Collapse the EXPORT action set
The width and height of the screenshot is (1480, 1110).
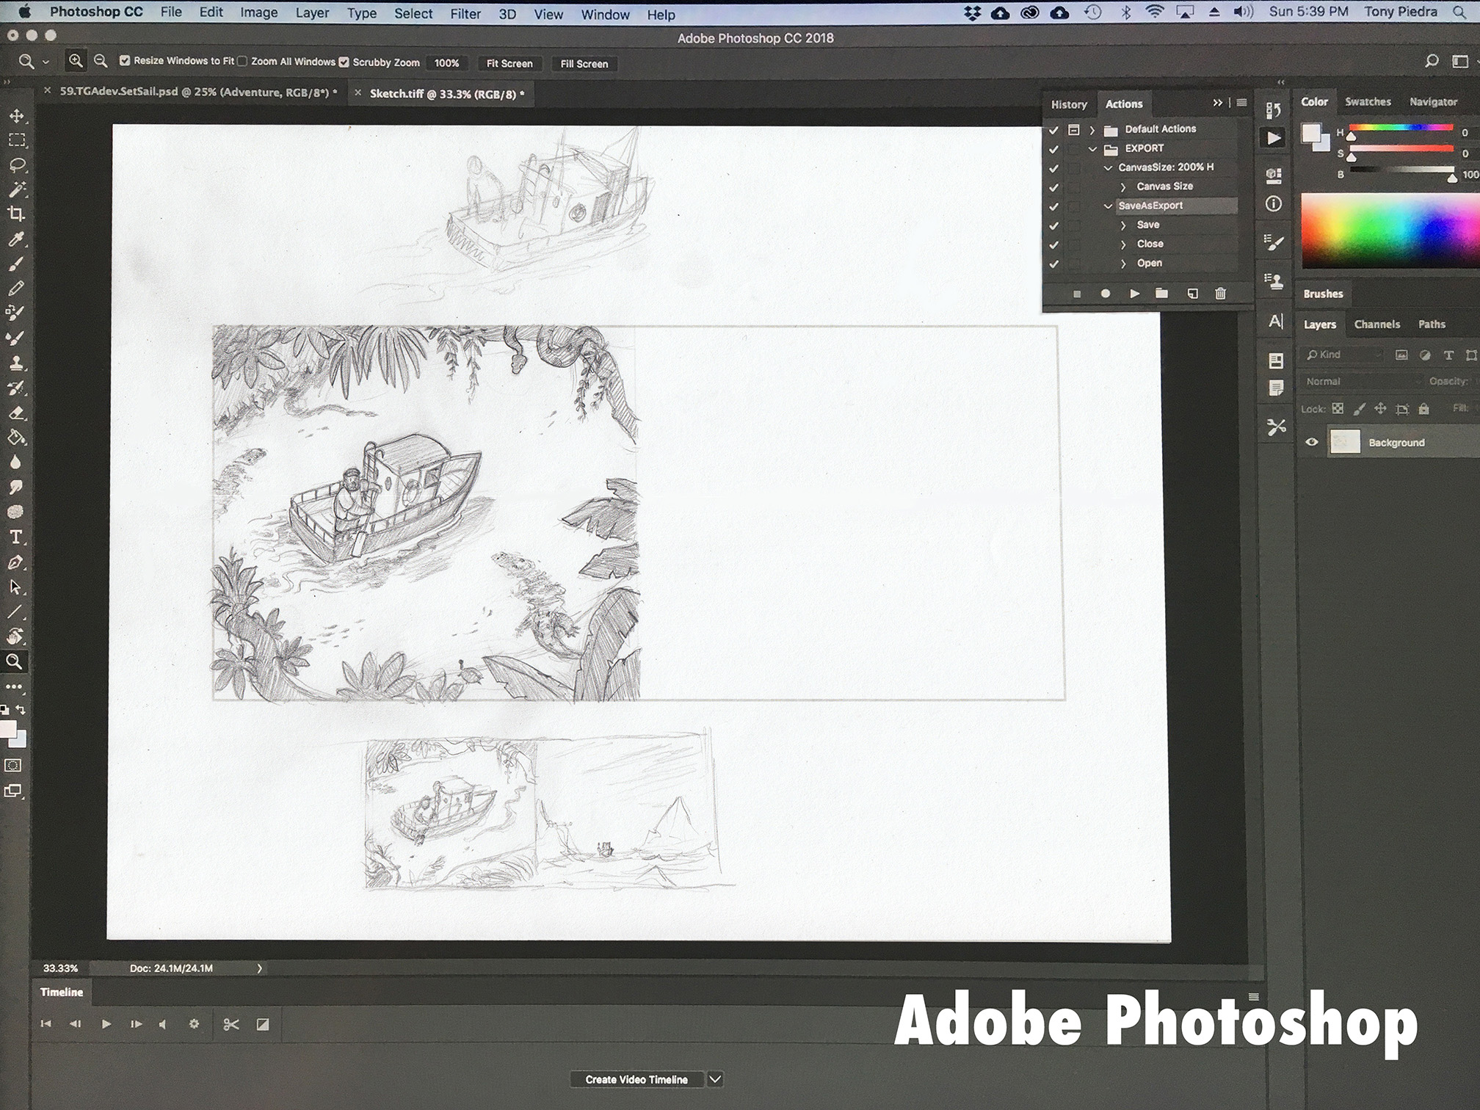click(1092, 149)
